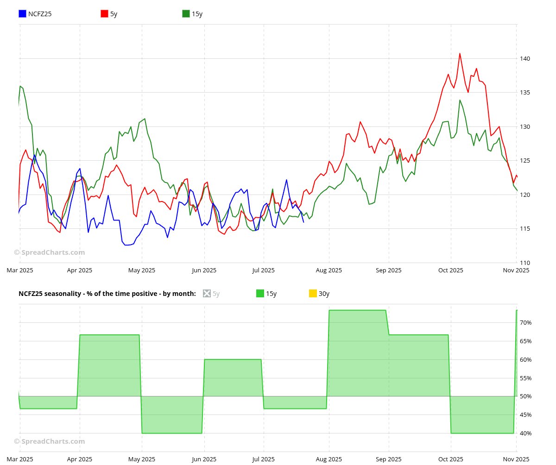Image resolution: width=556 pixels, height=465 pixels.
Task: Click Nov 2025 on the seasonality chart axis
Action: [516, 459]
